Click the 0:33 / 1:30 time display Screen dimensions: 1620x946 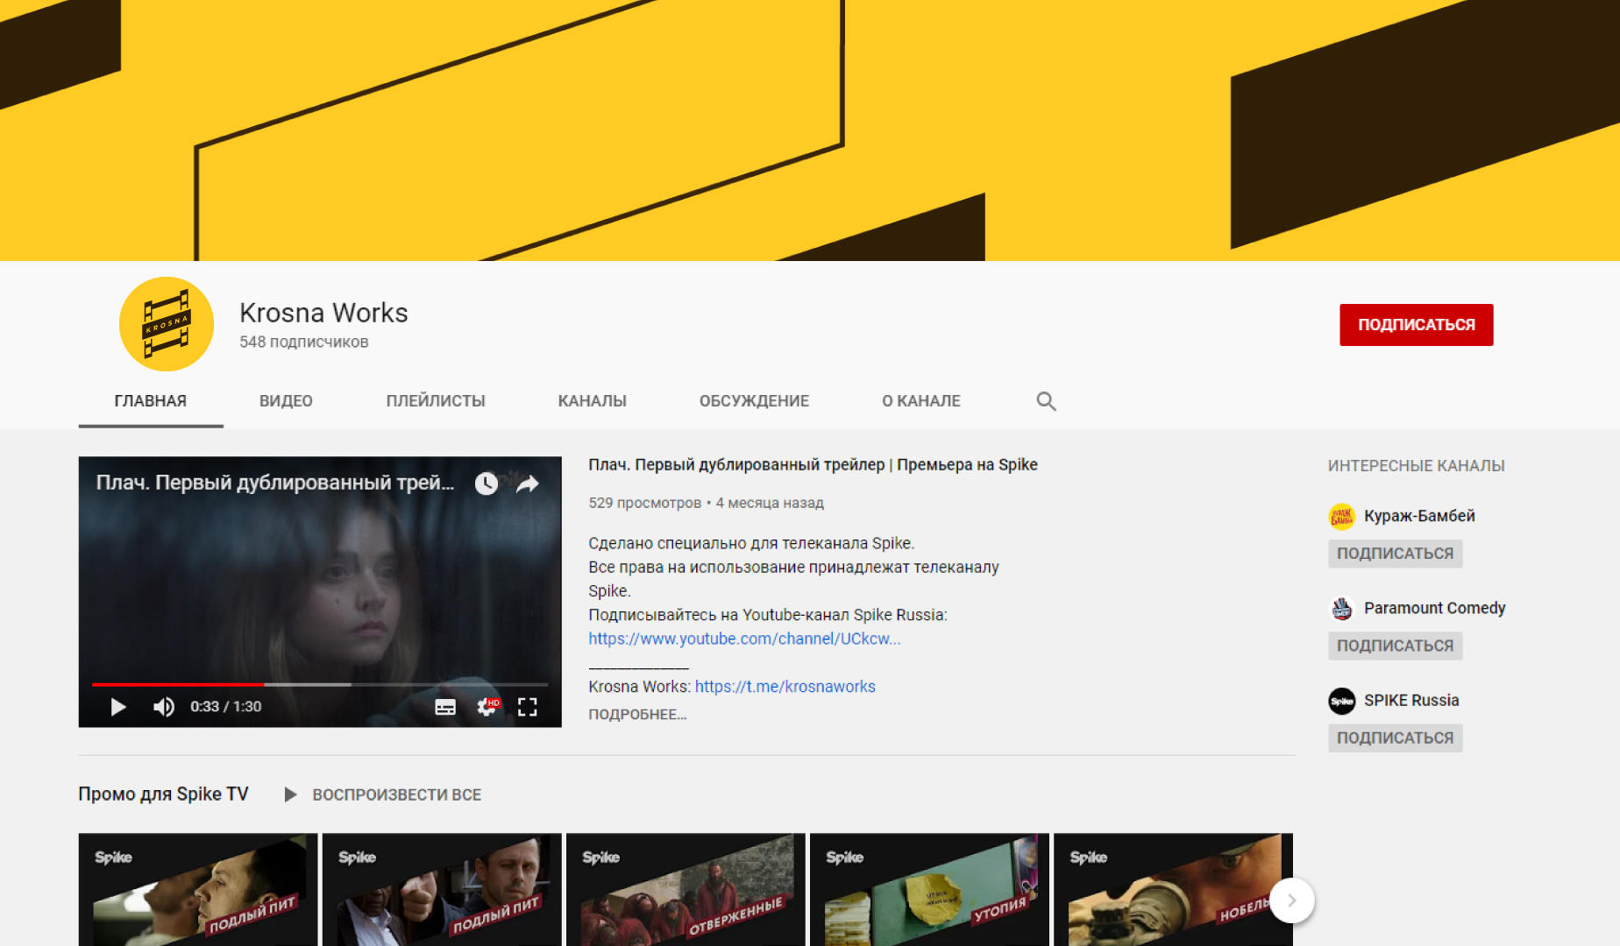coord(226,707)
